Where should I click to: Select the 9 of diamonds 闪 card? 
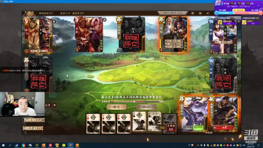tap(108, 124)
